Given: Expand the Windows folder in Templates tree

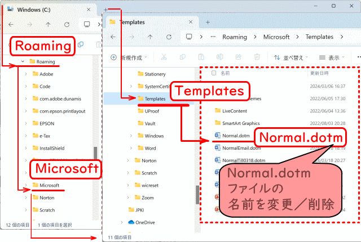Looking at the screenshot, I should (131, 136).
